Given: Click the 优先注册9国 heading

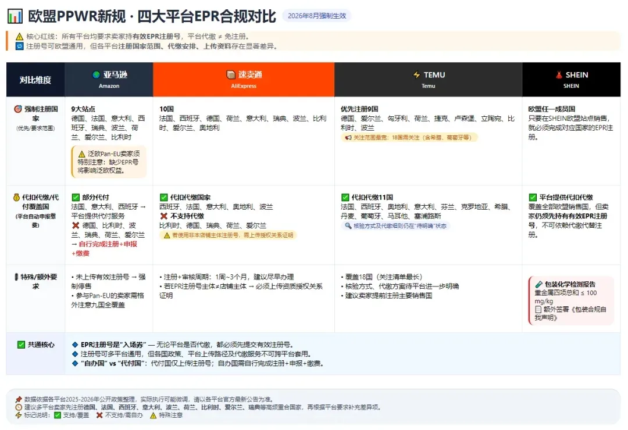Looking at the screenshot, I should tap(359, 109).
